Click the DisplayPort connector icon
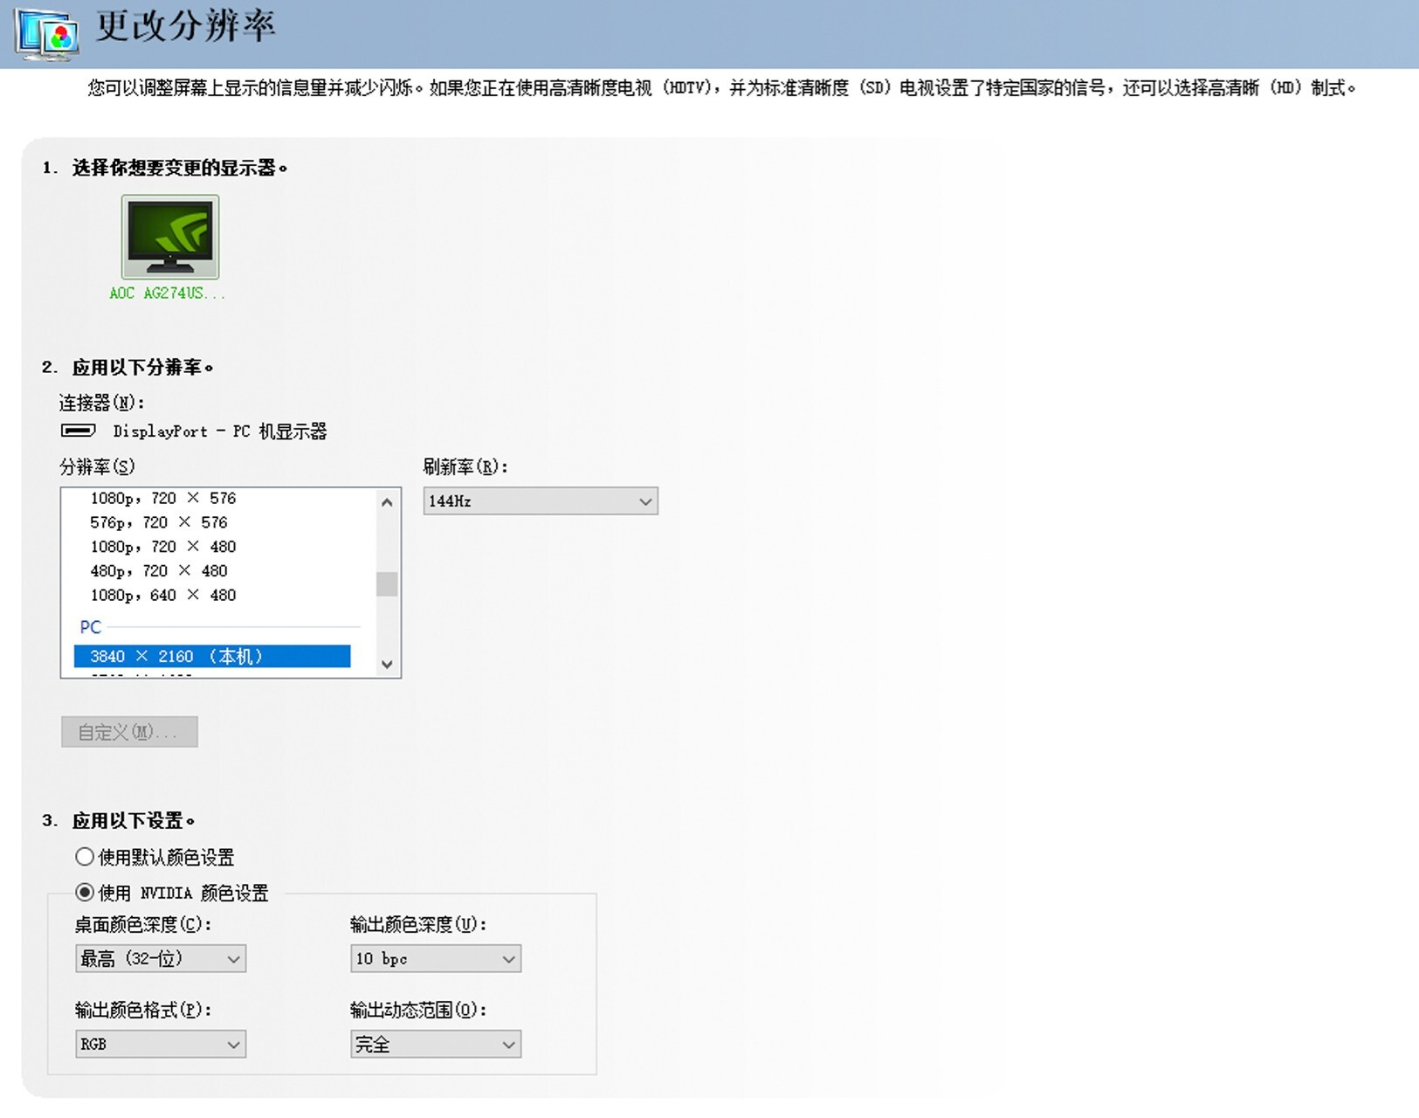Image resolution: width=1419 pixels, height=1118 pixels. (x=79, y=430)
